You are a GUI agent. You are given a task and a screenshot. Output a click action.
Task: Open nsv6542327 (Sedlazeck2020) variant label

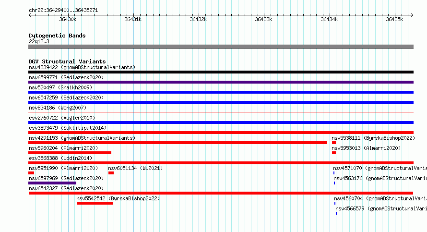coord(66,188)
